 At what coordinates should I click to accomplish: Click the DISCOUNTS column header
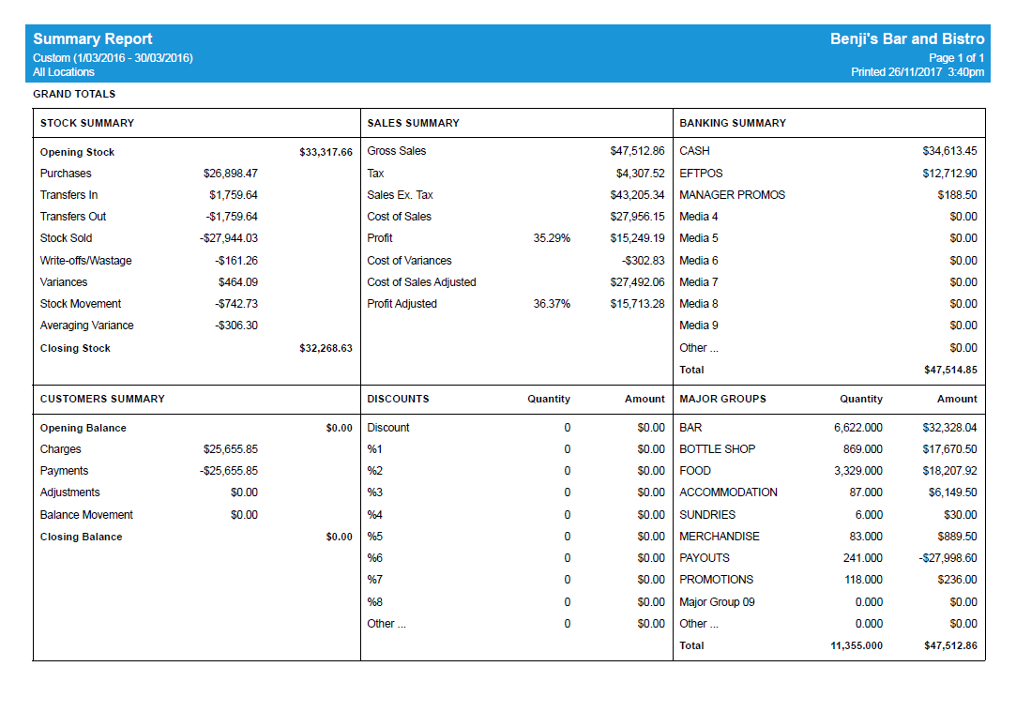[x=398, y=399]
